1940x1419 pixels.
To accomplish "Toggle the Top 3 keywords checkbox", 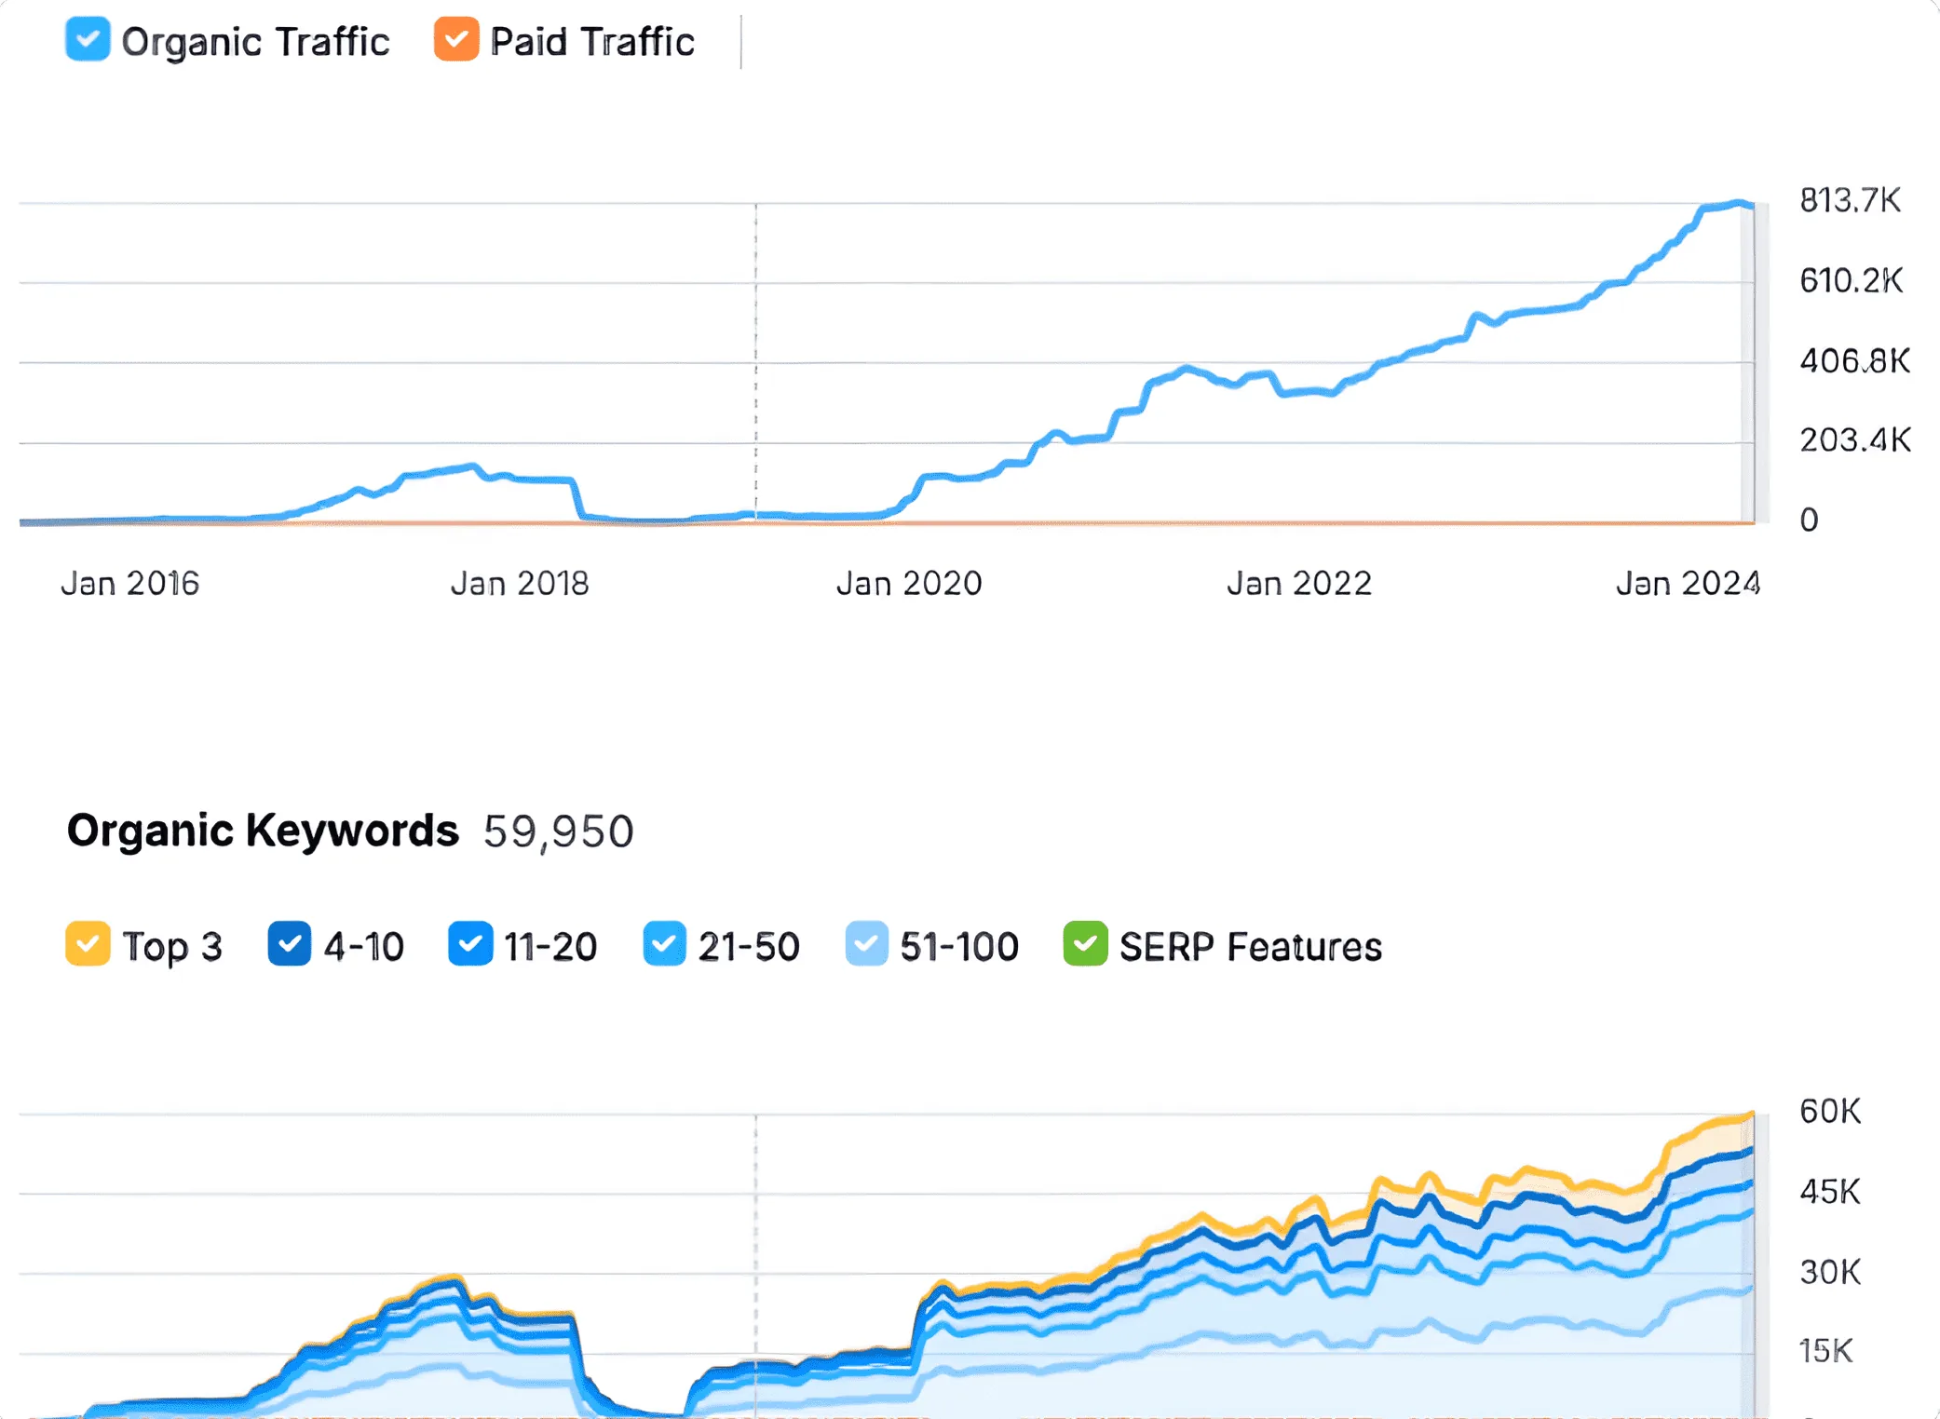I will pyautogui.click(x=88, y=944).
